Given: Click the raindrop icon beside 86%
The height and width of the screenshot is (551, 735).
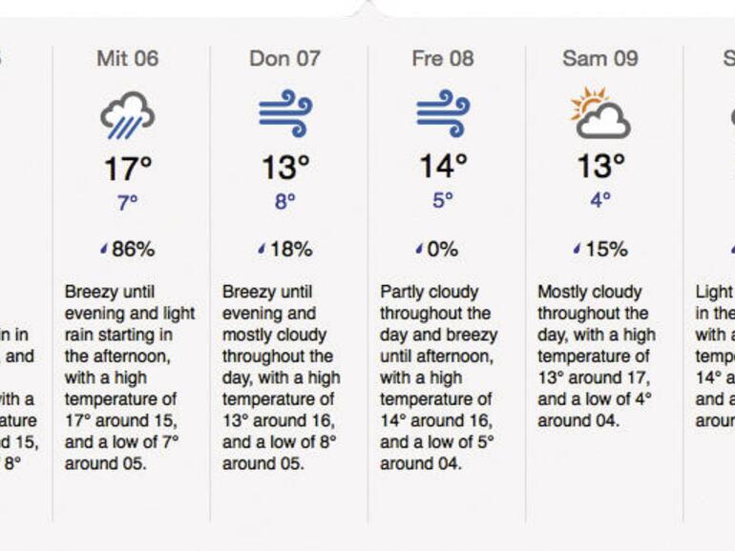Looking at the screenshot, I should (104, 250).
